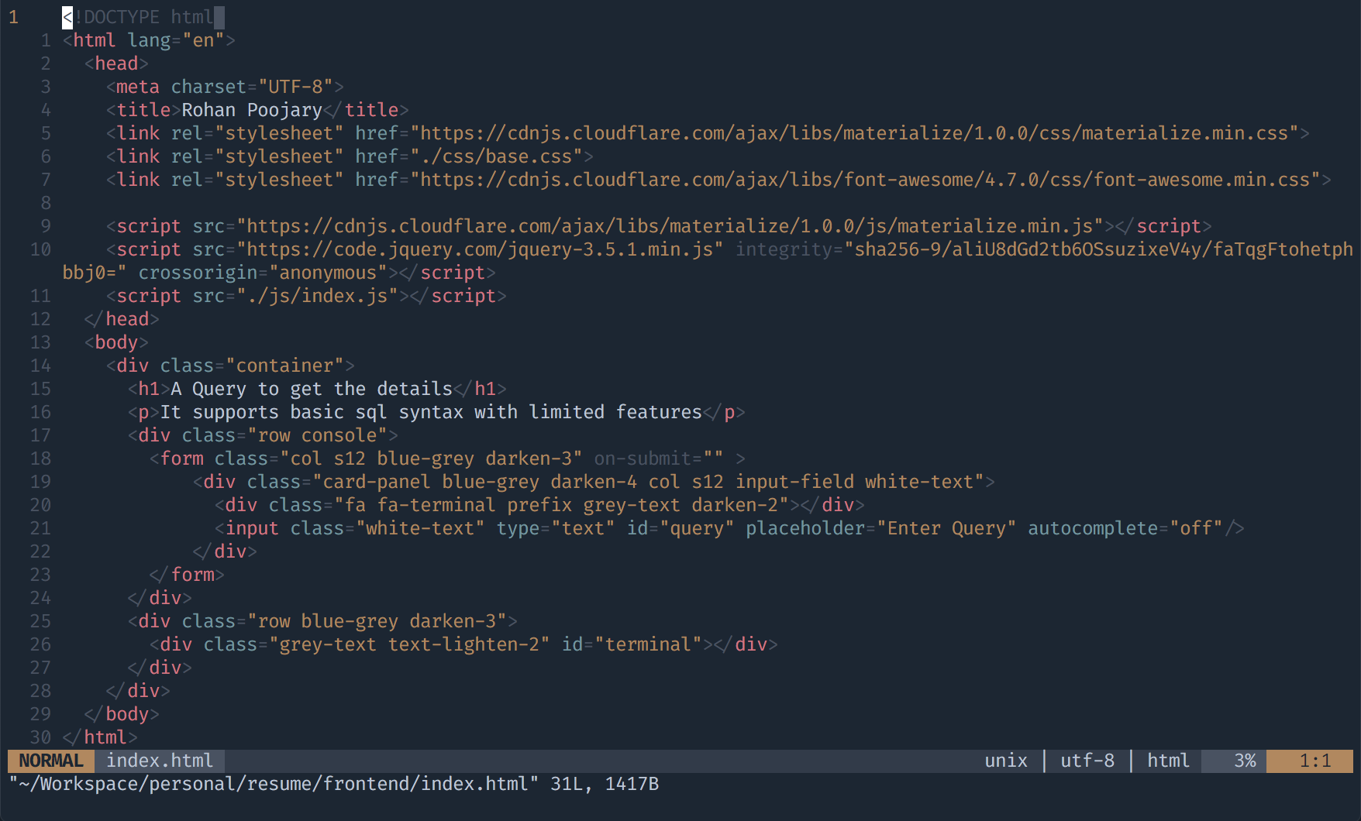
Task: Click the NORMAL mode indicator in statusline
Action: click(51, 761)
